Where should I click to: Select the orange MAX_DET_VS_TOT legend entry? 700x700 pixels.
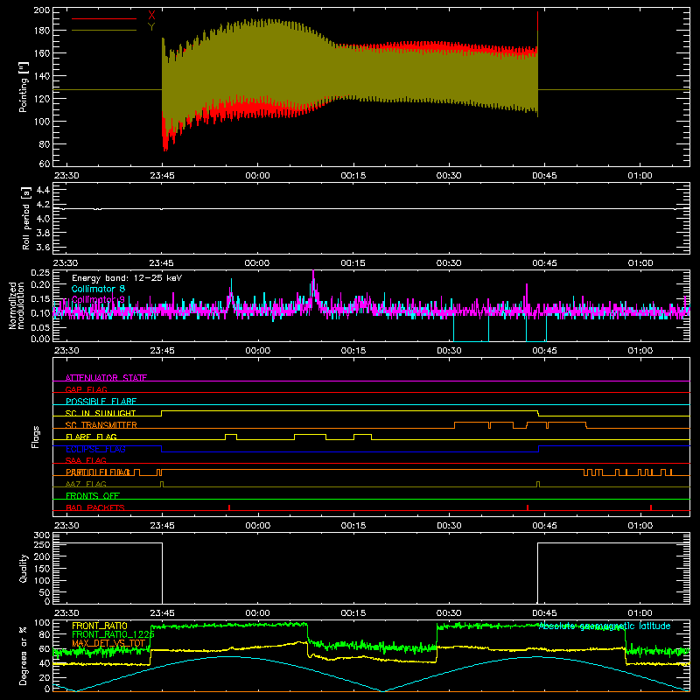(108, 643)
